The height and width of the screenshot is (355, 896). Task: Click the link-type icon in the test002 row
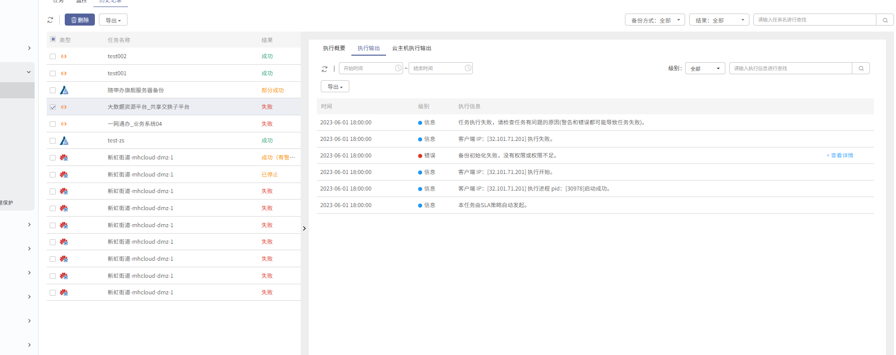tap(64, 56)
